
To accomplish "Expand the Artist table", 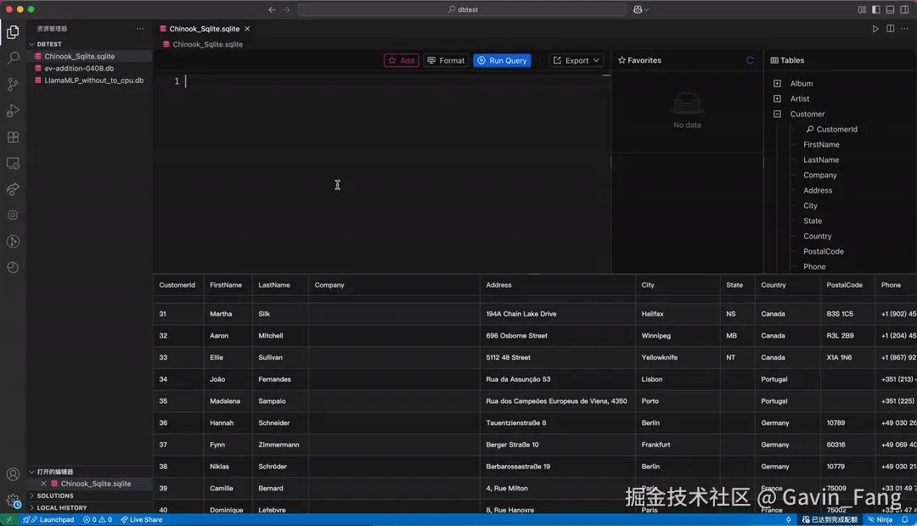I will pyautogui.click(x=777, y=98).
